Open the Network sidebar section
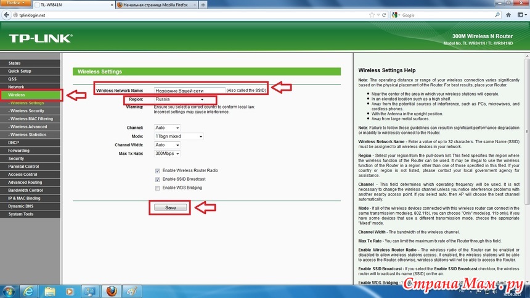This screenshot has width=530, height=298. 30,87
